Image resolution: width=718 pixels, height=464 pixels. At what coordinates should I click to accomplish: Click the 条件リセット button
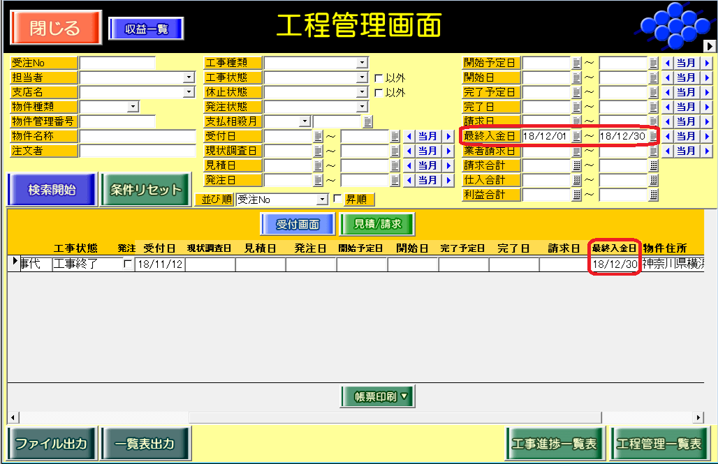(x=146, y=190)
